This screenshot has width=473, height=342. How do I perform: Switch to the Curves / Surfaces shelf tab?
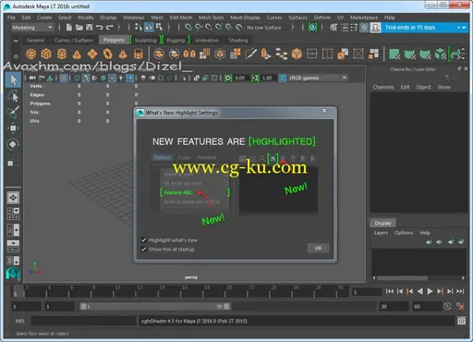(74, 40)
